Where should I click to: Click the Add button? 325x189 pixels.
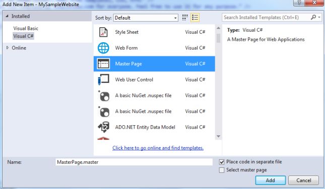[x=271, y=180]
